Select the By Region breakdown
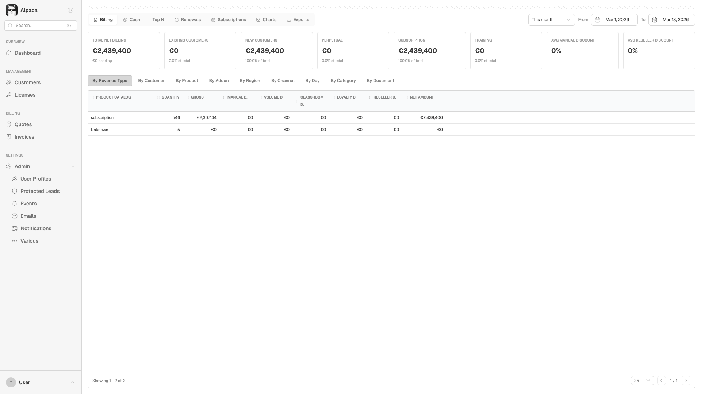The image size is (701, 394). pyautogui.click(x=250, y=81)
